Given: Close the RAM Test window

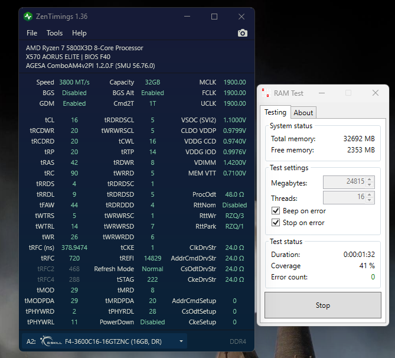Looking at the screenshot, I should pos(376,93).
